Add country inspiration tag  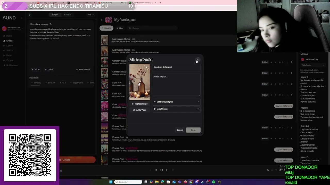pyautogui.click(x=36, y=83)
